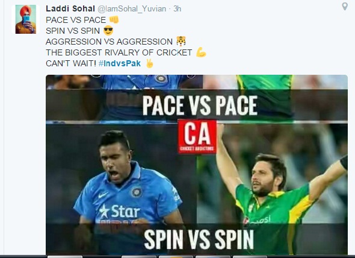The width and height of the screenshot is (355, 258).
Task: Click the fist emoji after PACE VS PACE
Action: (114, 20)
